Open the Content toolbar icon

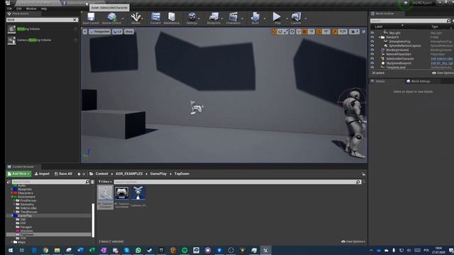[x=155, y=18]
